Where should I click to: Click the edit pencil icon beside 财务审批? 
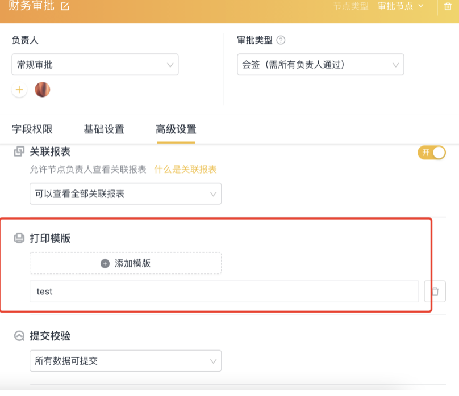click(65, 6)
